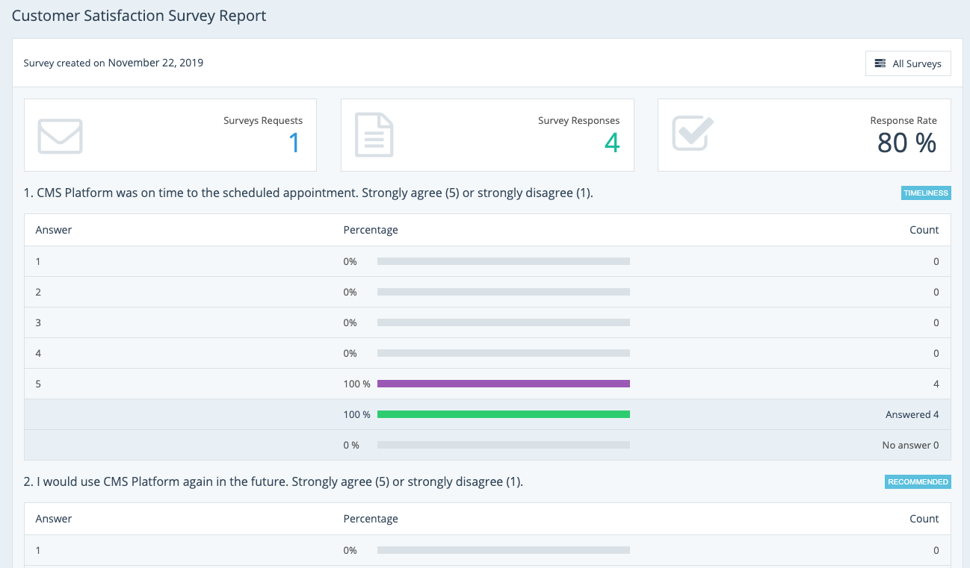Click the Count column header in question 1
970x568 pixels.
[924, 230]
